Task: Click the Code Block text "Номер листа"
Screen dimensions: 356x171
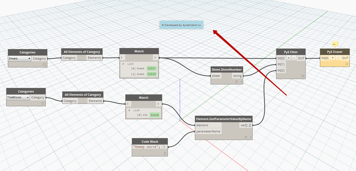Action: pyautogui.click(x=146, y=147)
